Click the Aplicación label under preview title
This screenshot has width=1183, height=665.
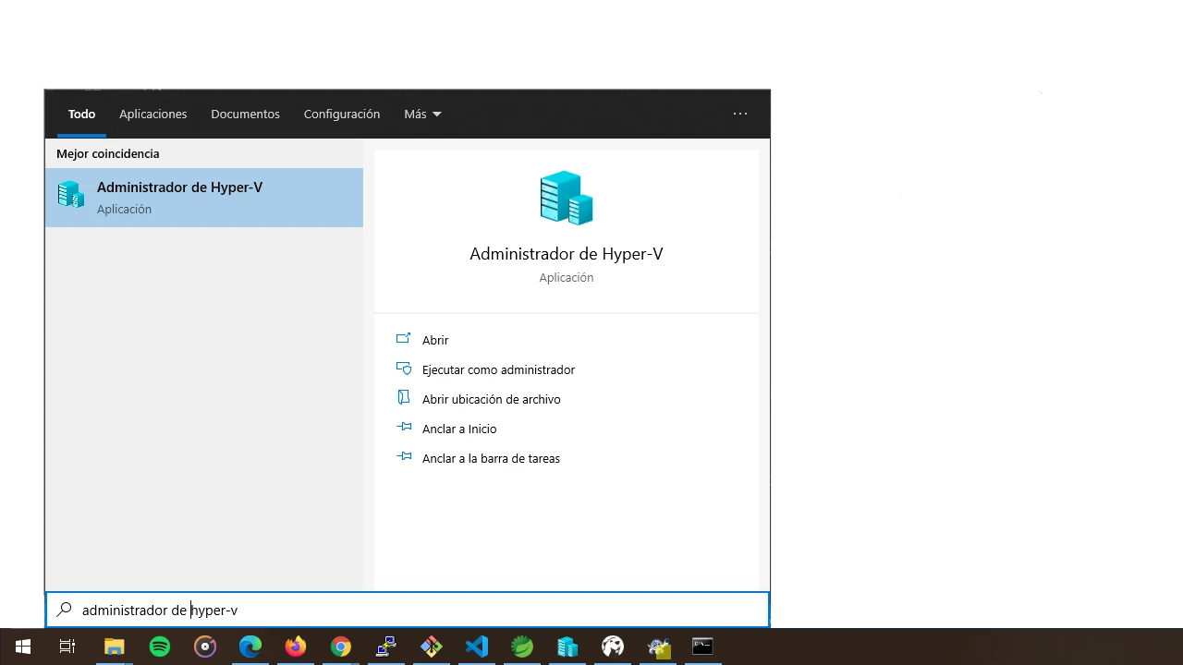[x=567, y=277]
